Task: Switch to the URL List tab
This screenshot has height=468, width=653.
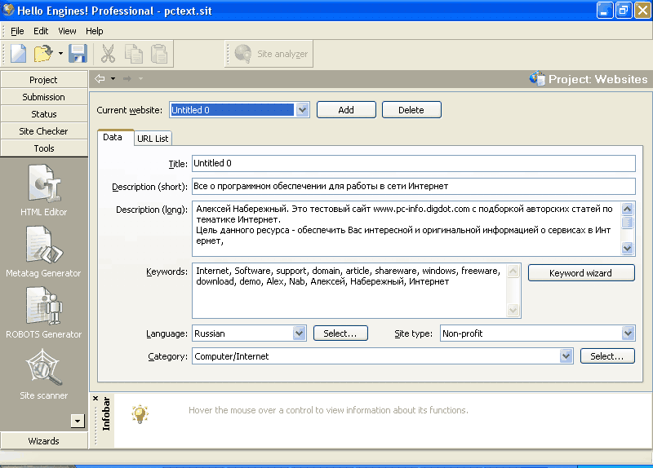Action: (153, 139)
